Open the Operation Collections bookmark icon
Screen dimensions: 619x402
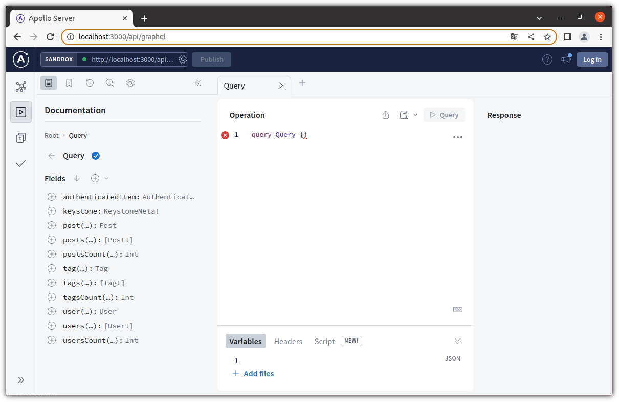[69, 83]
